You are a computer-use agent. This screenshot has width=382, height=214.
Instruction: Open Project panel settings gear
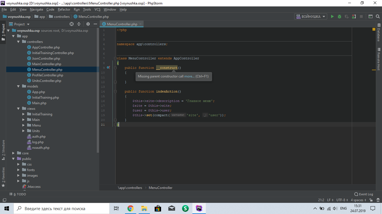tap(88, 24)
